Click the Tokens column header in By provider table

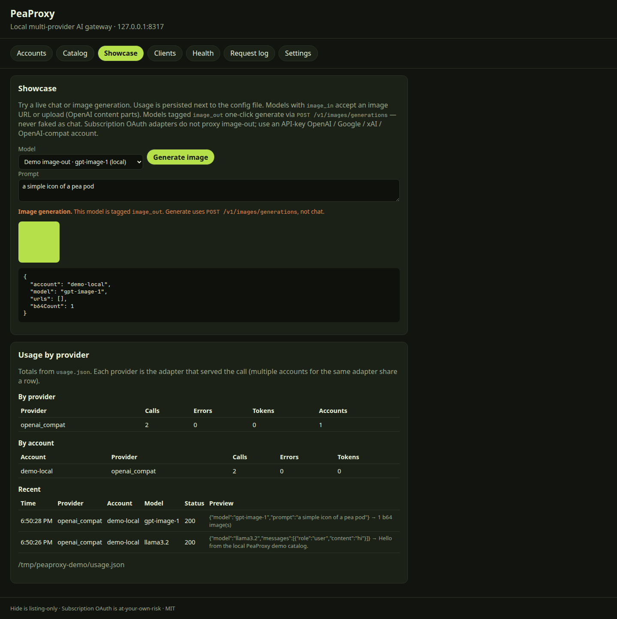click(263, 411)
